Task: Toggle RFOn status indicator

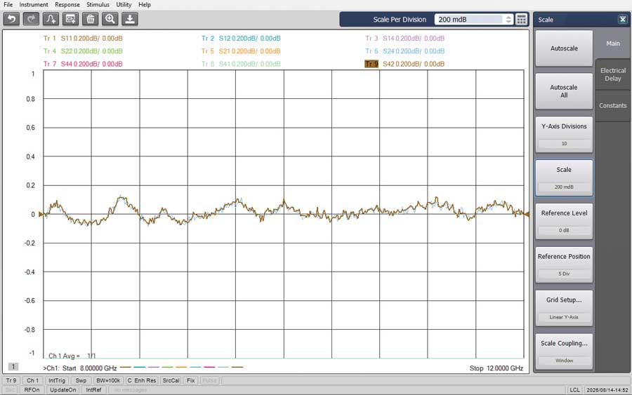Action: pyautogui.click(x=32, y=390)
